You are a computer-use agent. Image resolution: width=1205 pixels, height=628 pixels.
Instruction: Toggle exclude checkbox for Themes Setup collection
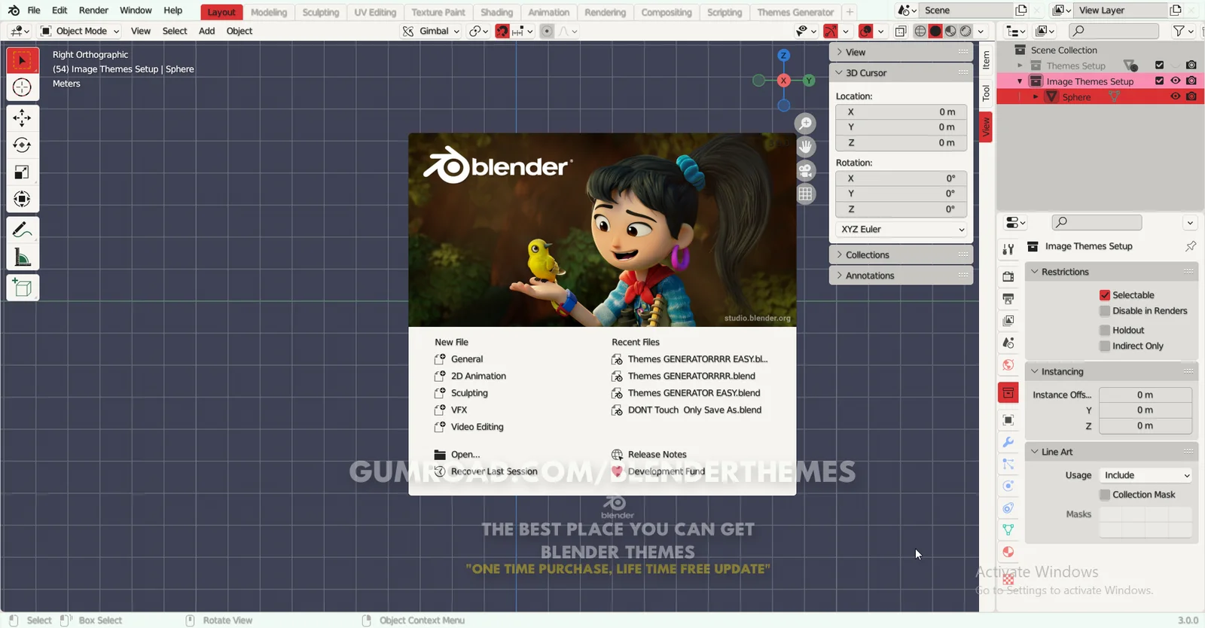coord(1160,65)
